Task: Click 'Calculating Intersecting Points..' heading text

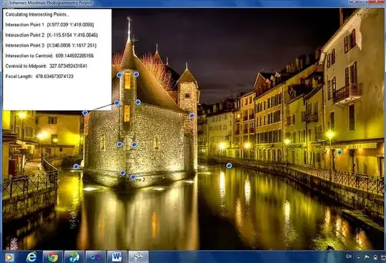Action: 37,14
